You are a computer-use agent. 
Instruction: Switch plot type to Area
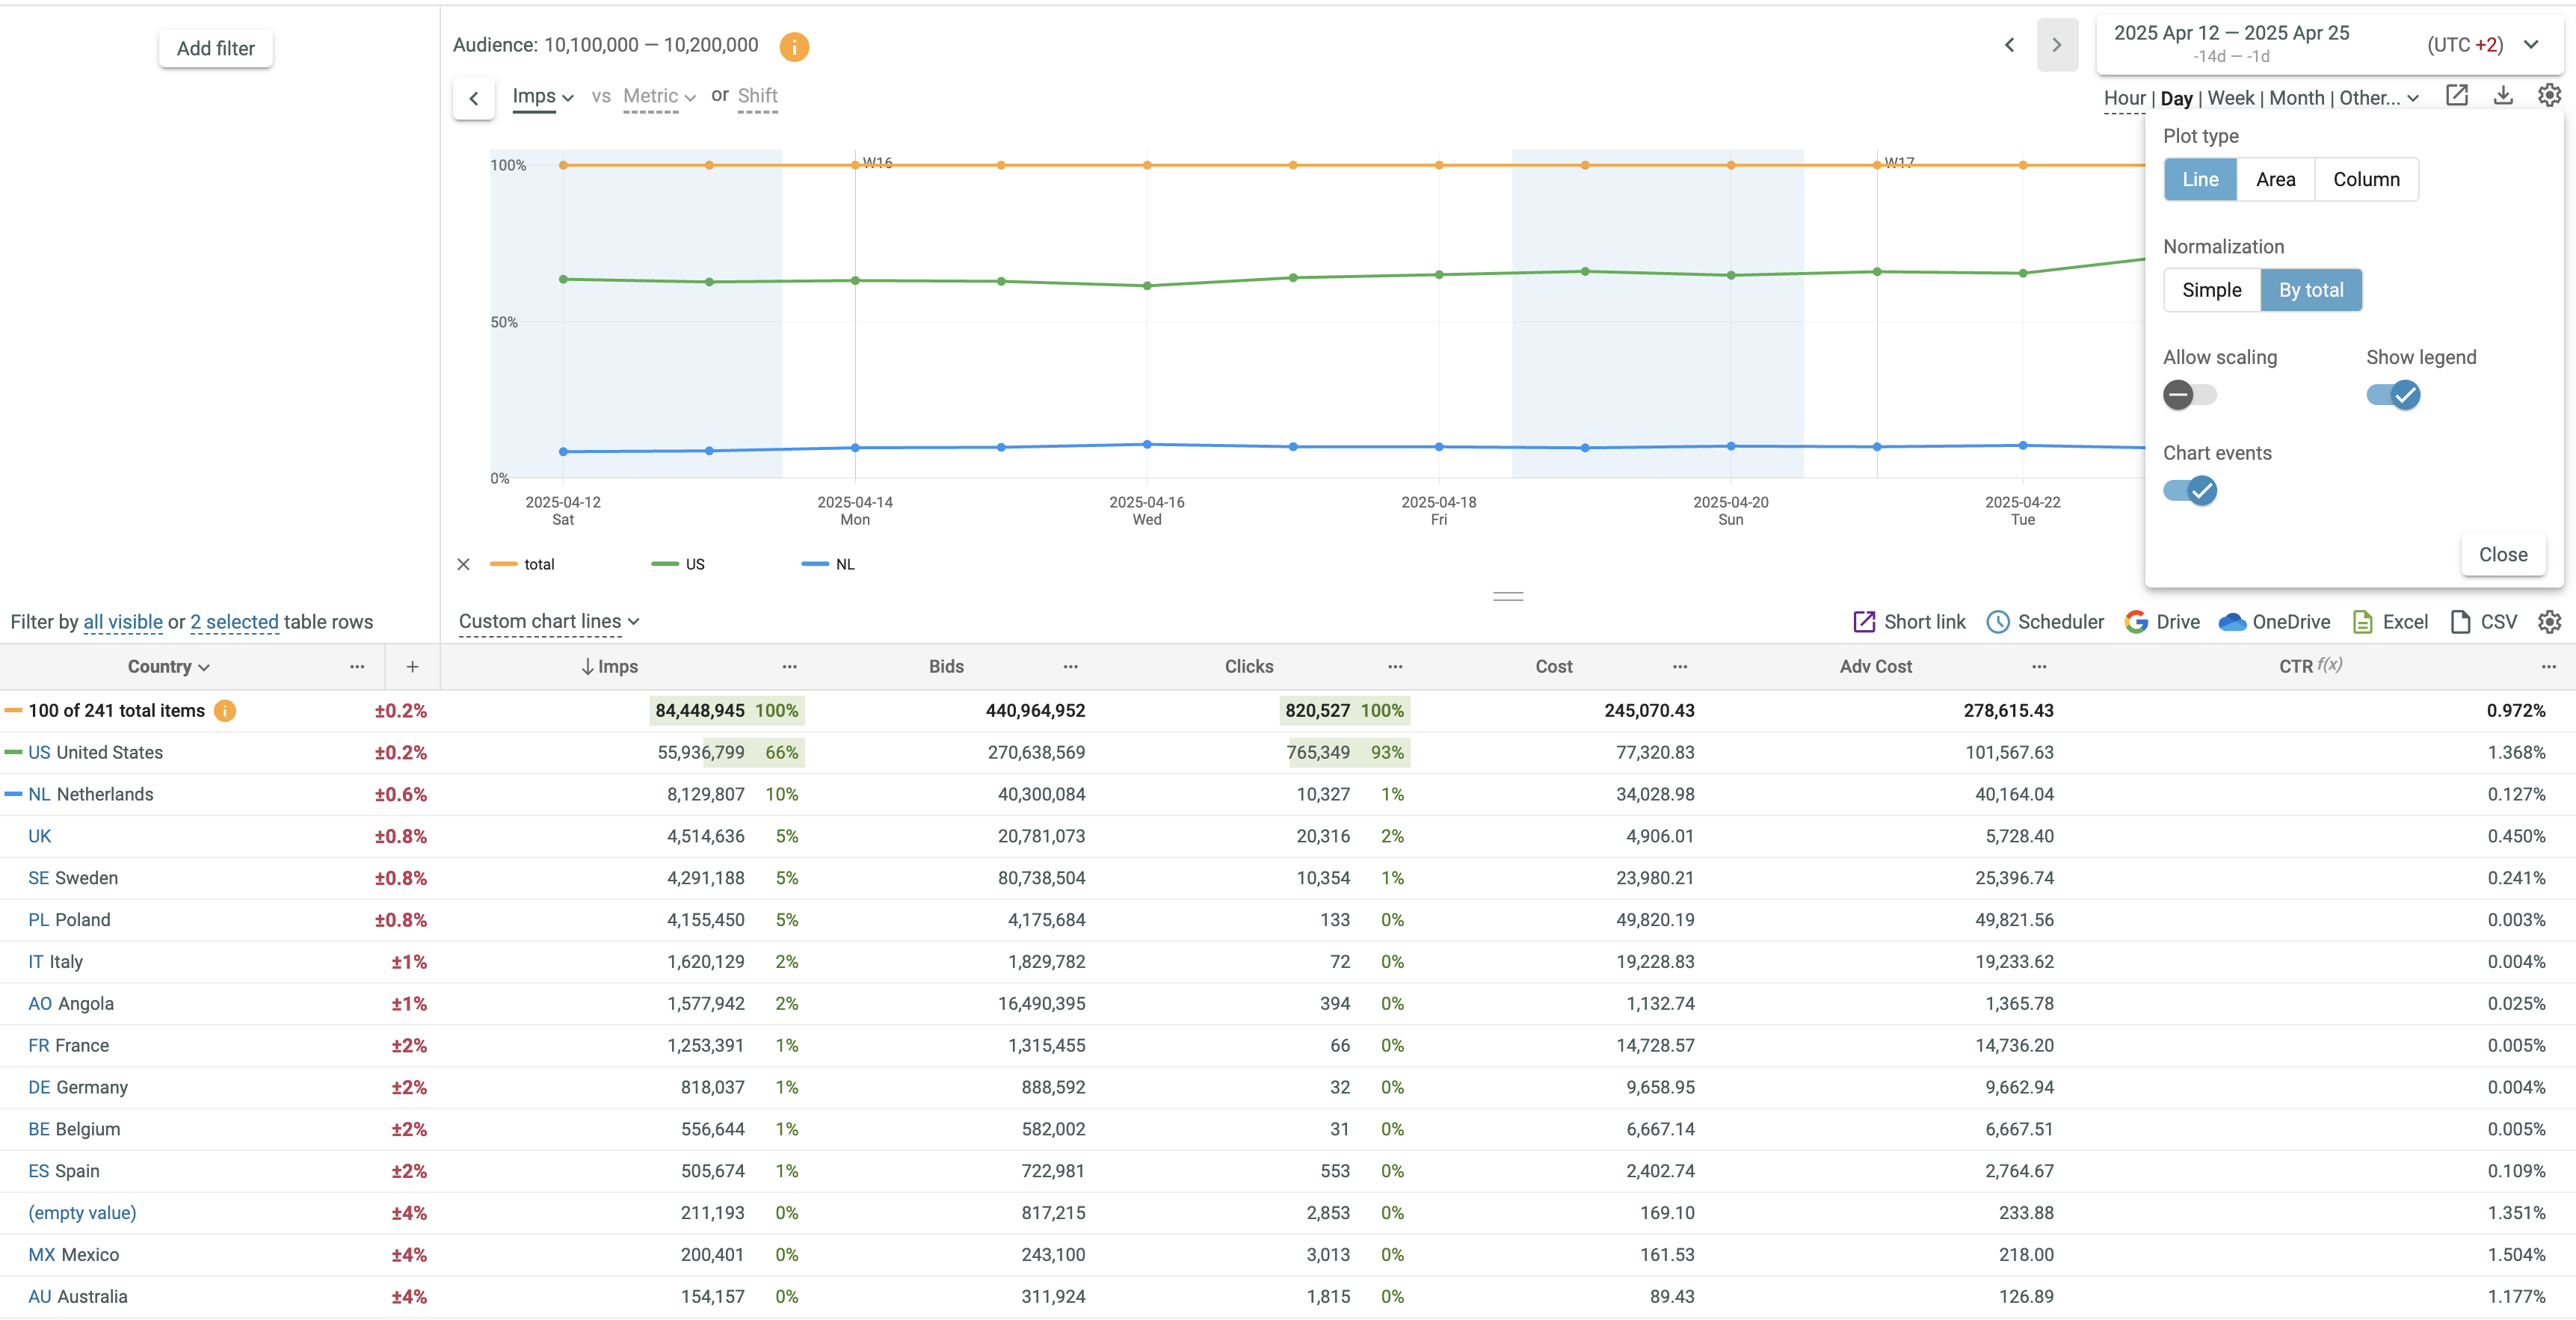(x=2275, y=180)
